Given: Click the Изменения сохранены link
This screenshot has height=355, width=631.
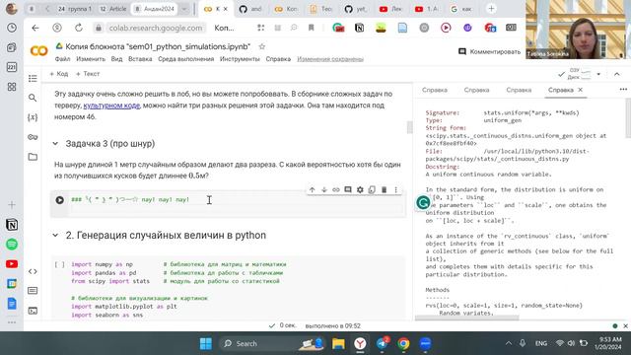Looking at the screenshot, I should (x=330, y=59).
